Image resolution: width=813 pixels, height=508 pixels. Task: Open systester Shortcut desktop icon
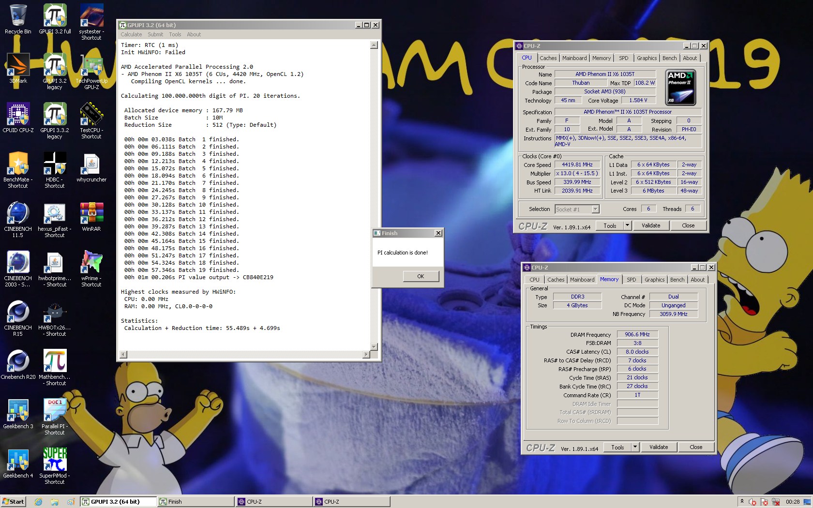(x=91, y=22)
